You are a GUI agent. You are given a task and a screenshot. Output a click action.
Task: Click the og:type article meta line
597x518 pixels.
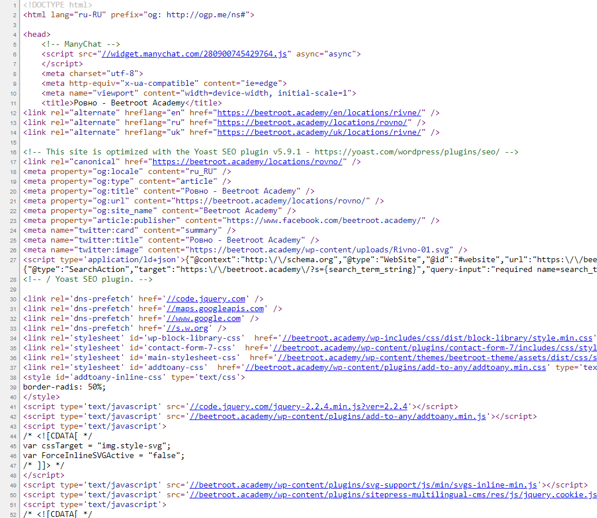127,182
